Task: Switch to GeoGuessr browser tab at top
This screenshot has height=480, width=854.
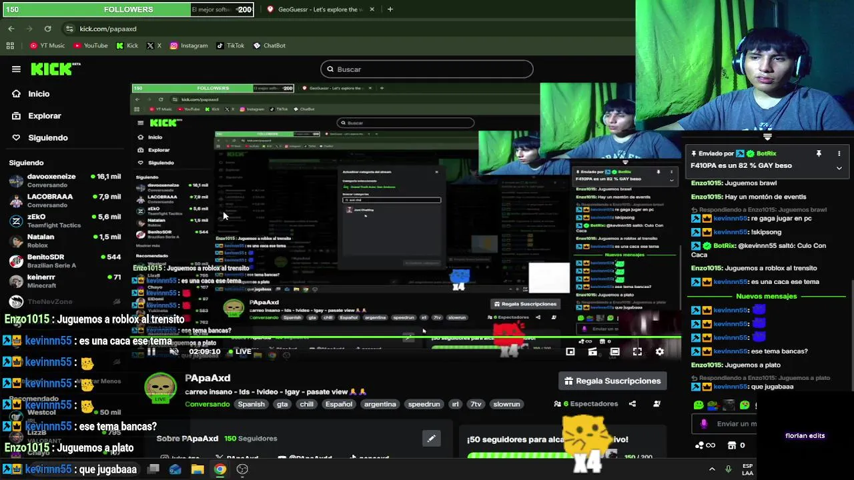Action: [x=320, y=9]
